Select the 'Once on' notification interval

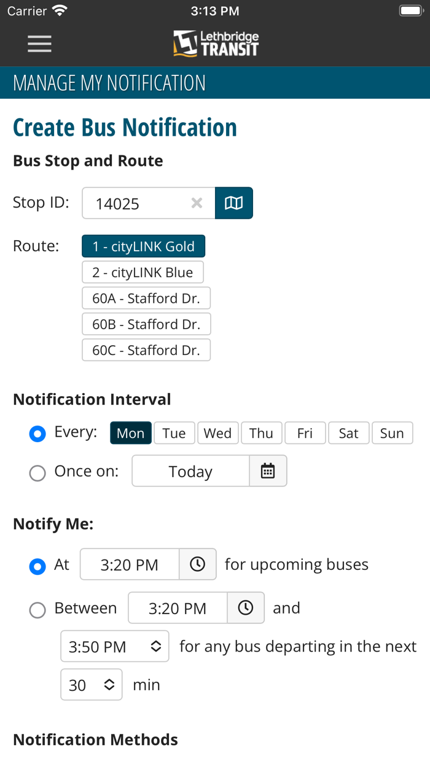[x=37, y=472]
